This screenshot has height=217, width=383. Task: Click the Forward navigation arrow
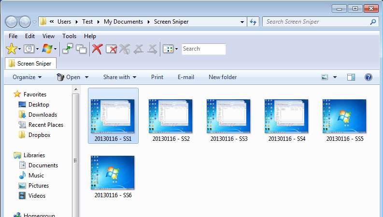click(x=25, y=22)
